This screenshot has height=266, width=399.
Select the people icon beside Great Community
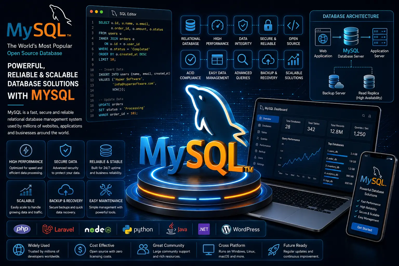(x=143, y=249)
